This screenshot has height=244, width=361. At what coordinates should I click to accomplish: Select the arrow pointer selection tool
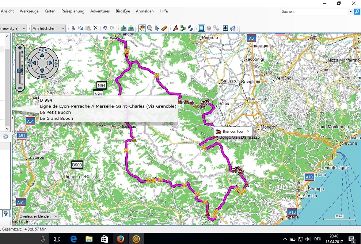click(x=157, y=28)
